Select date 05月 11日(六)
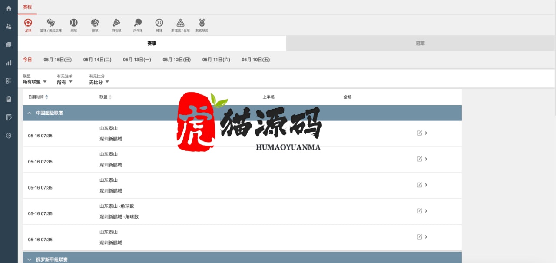Viewport: 556px width, 263px height. [x=216, y=60]
